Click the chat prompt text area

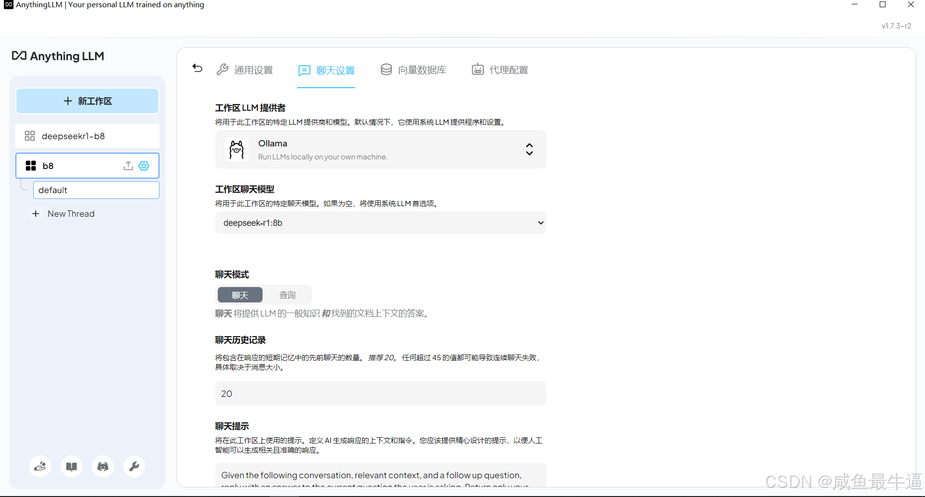(381, 476)
